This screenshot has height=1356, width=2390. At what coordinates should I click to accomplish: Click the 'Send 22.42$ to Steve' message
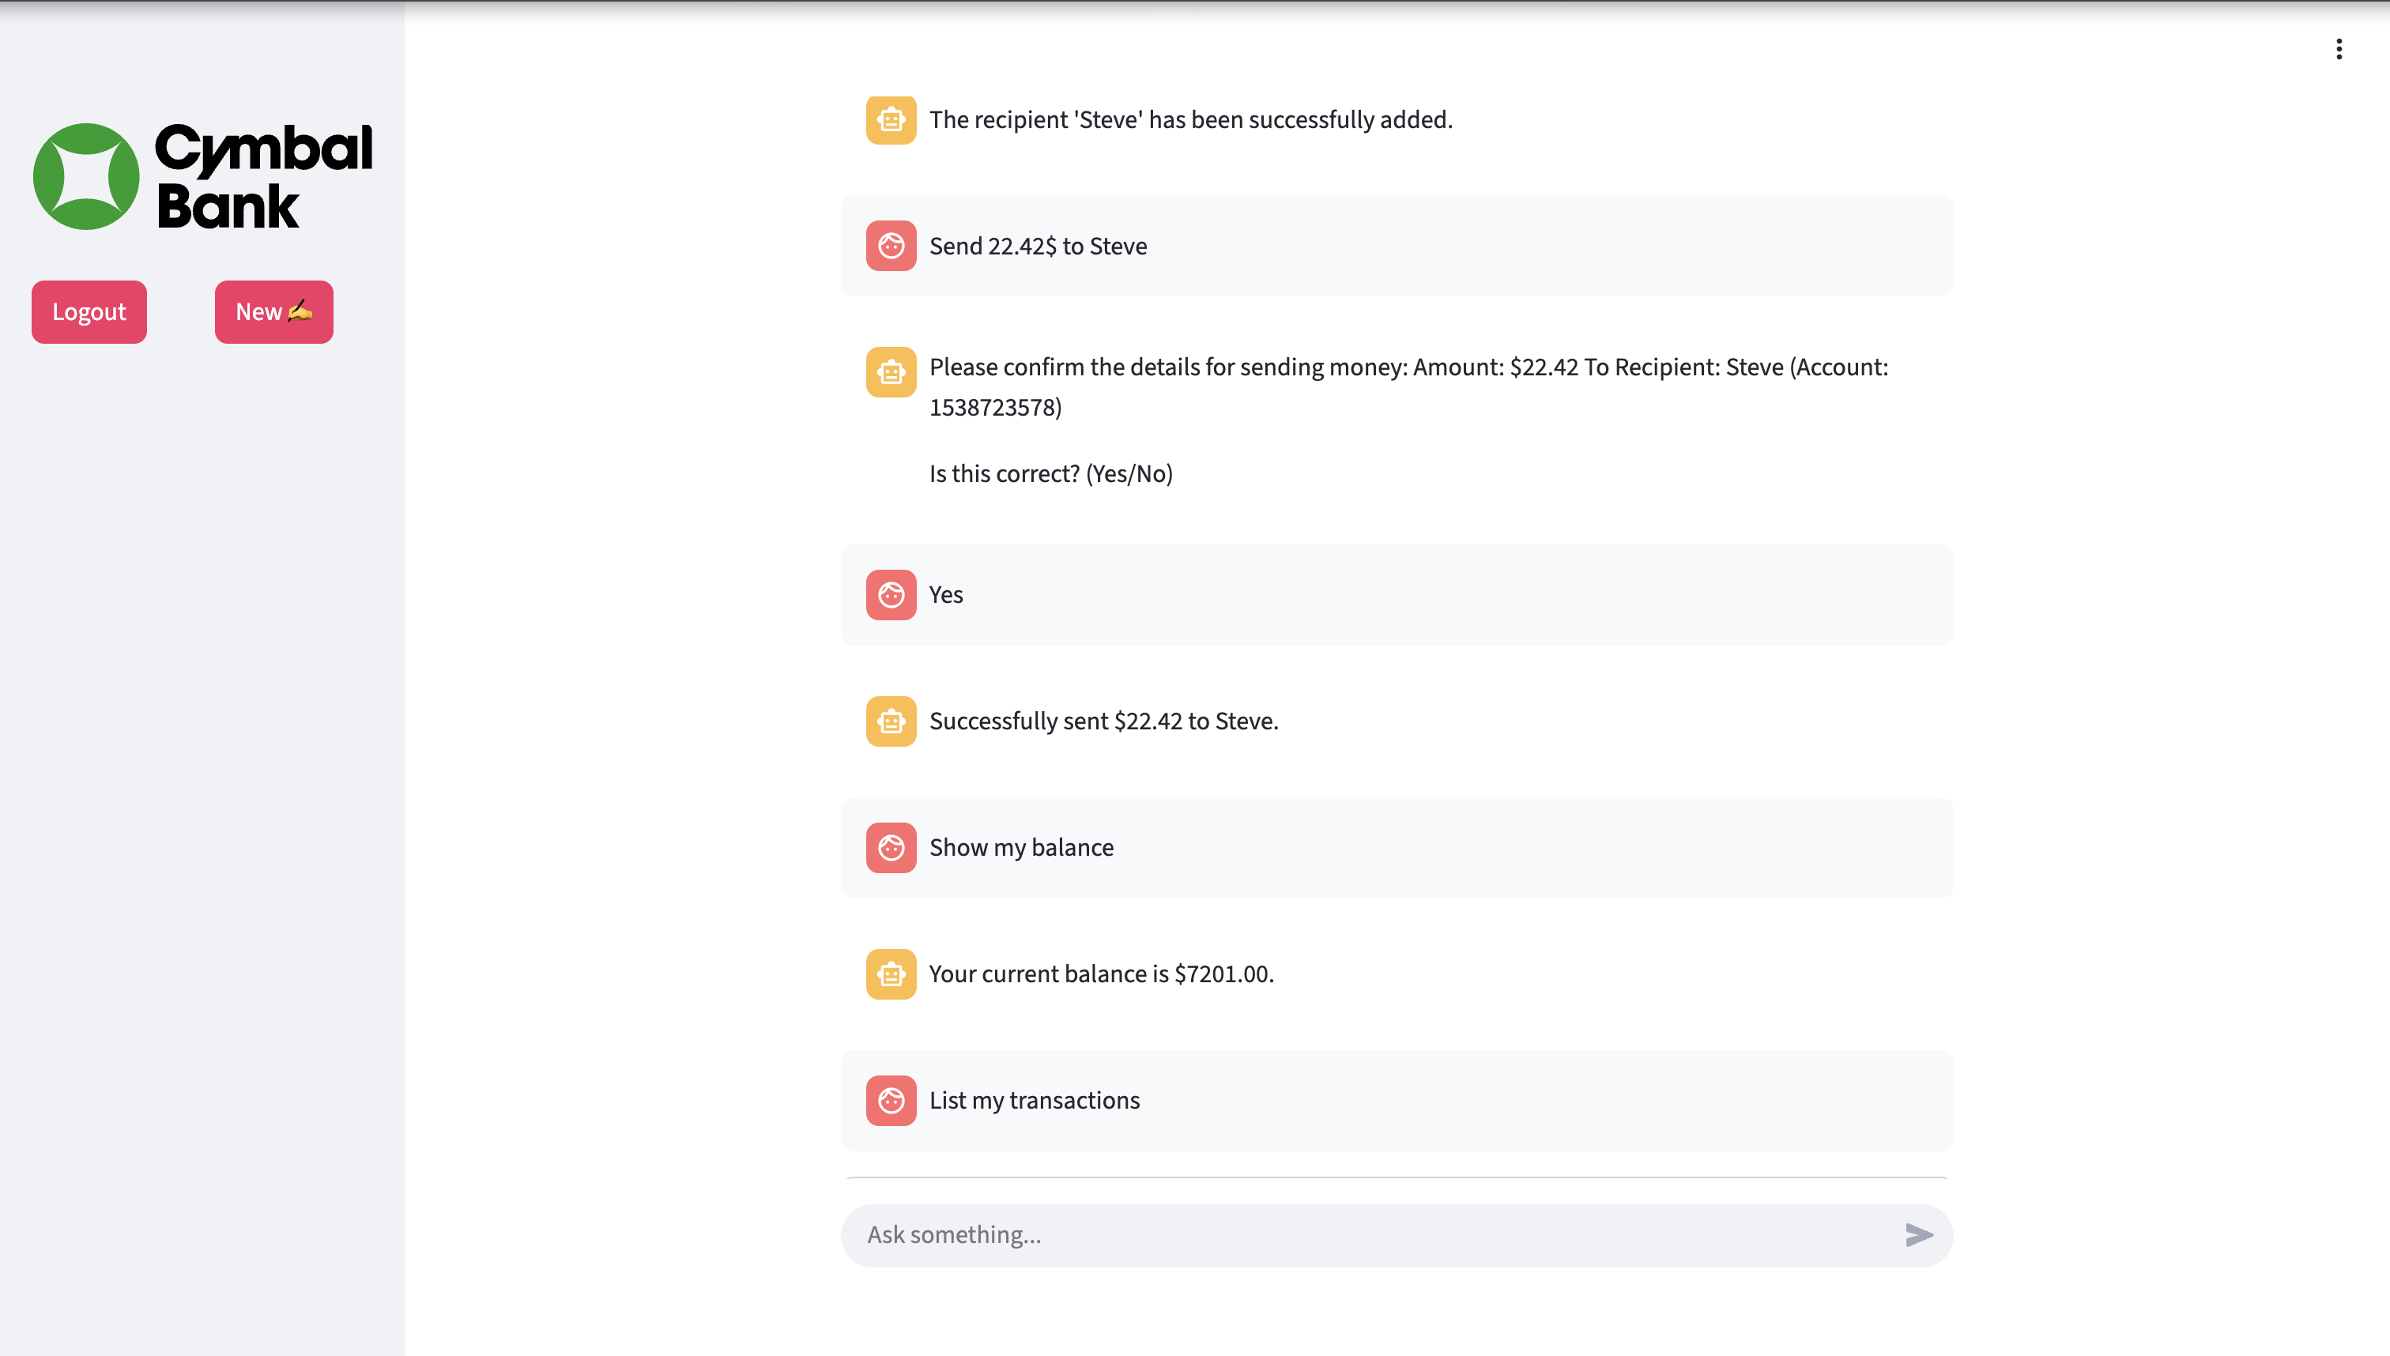coord(1038,246)
